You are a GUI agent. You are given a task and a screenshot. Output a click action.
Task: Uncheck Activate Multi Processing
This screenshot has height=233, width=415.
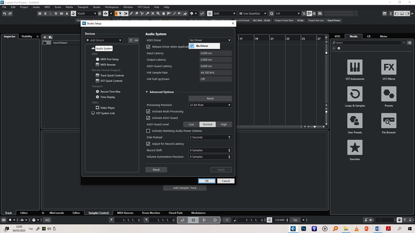[148, 111]
